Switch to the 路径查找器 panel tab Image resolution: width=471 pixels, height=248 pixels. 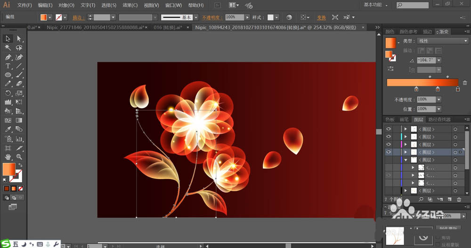[439, 120]
